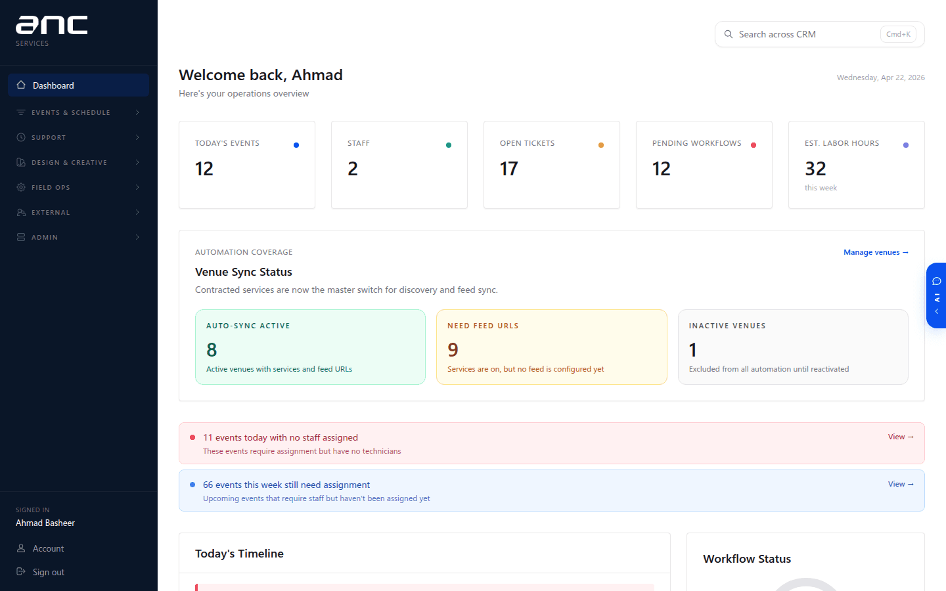Viewport: 946px width, 591px height.
Task: Click the Venue Sync Status heading
Action: click(x=244, y=272)
